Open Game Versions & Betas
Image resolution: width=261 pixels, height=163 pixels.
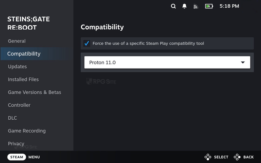coord(35,92)
